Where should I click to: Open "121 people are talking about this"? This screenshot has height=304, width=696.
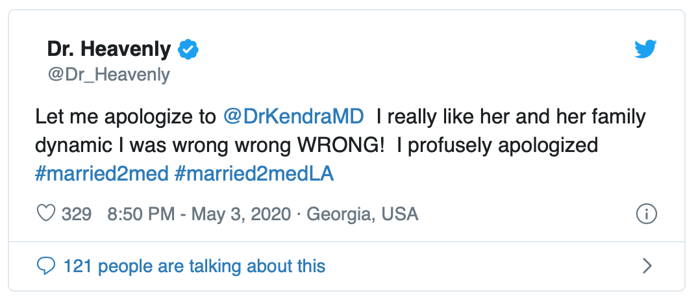(x=193, y=266)
